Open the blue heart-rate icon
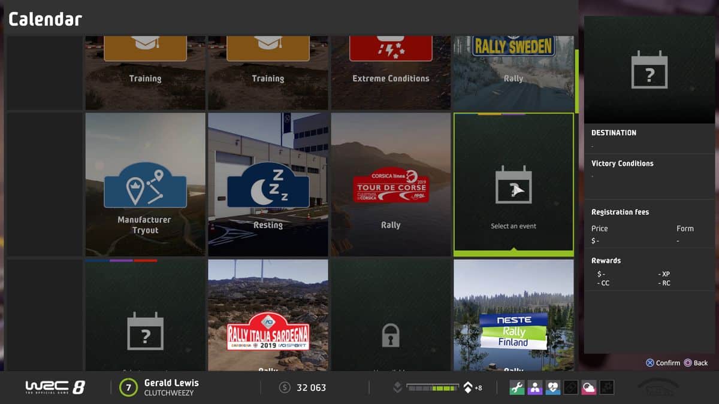The height and width of the screenshot is (404, 719). point(552,387)
